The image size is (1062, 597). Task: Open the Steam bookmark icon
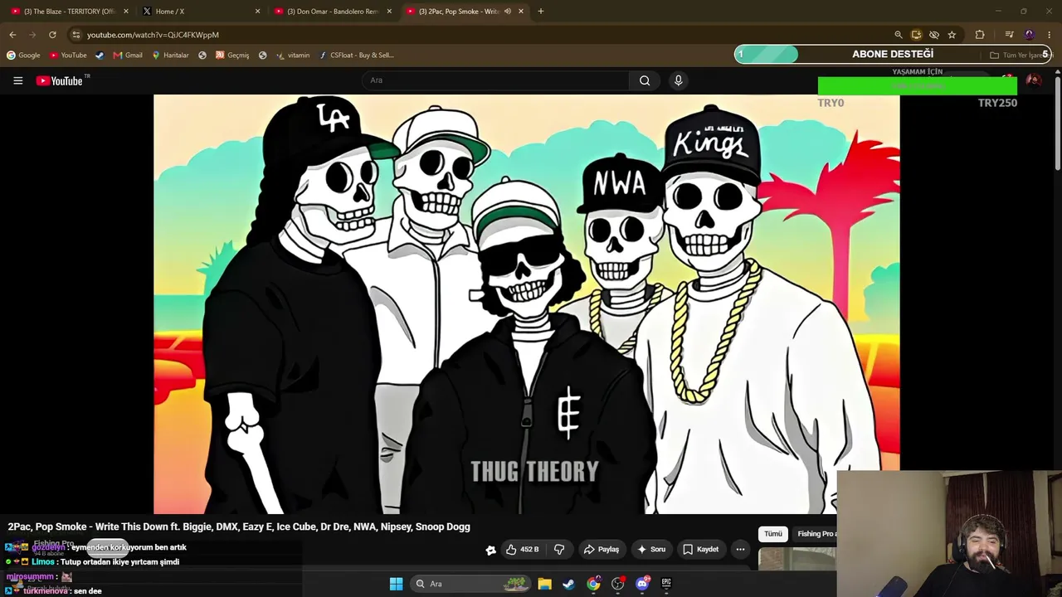tap(100, 56)
